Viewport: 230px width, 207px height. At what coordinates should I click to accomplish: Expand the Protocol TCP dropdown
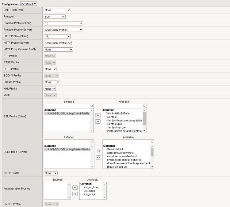coord(55,17)
